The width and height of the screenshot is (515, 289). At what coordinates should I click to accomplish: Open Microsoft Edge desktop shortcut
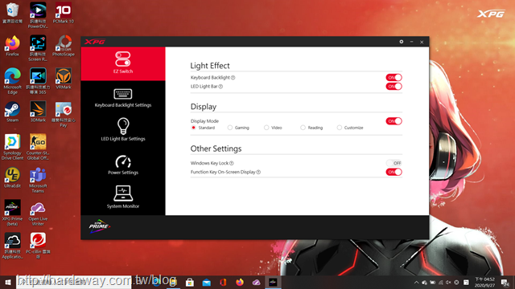coord(13,81)
